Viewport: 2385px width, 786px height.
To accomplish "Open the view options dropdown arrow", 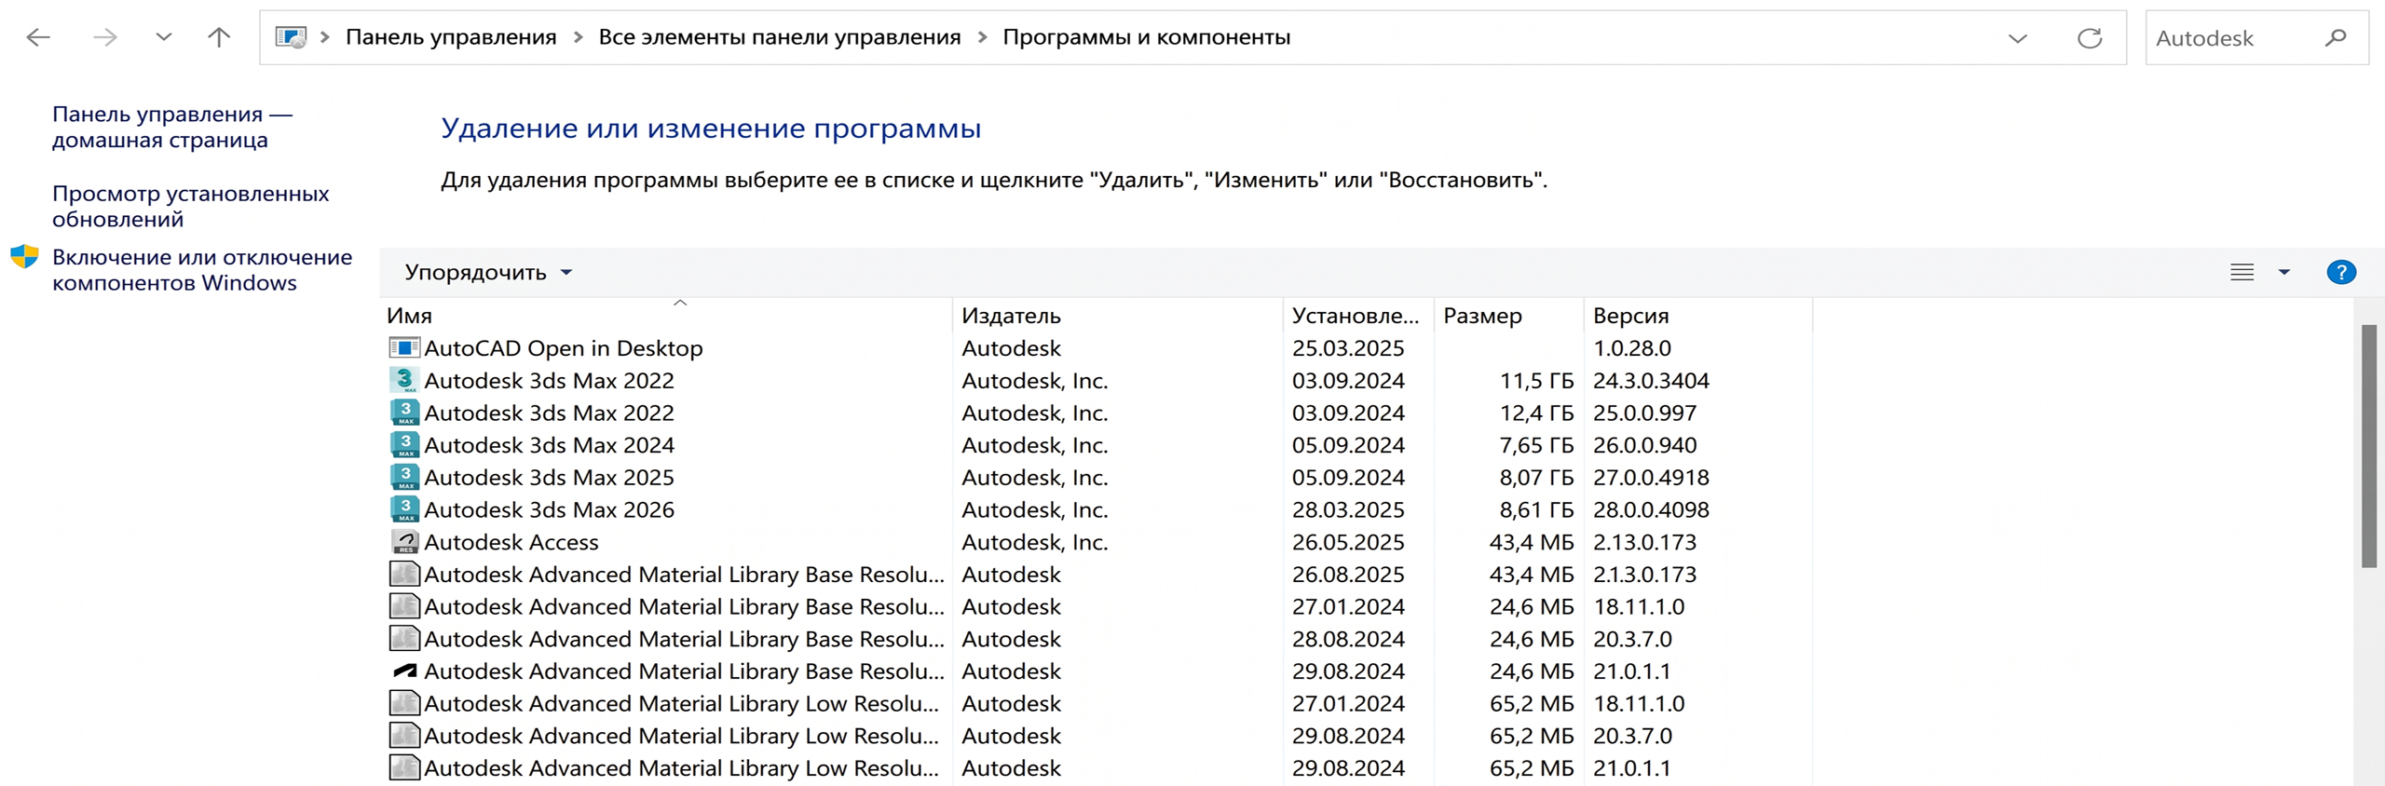I will 2284,272.
